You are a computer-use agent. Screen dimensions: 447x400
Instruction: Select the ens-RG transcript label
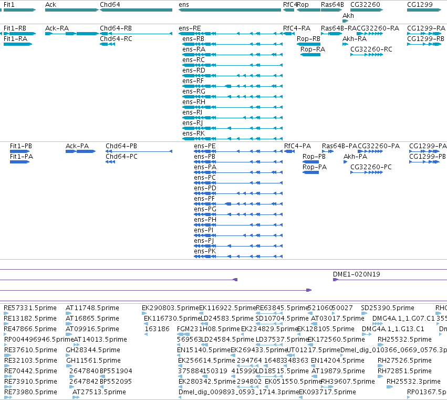(194, 91)
